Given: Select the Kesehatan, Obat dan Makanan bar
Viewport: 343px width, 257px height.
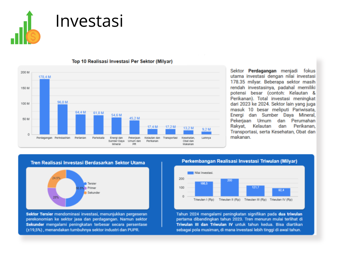Looking at the screenshot, I should click(x=189, y=132).
